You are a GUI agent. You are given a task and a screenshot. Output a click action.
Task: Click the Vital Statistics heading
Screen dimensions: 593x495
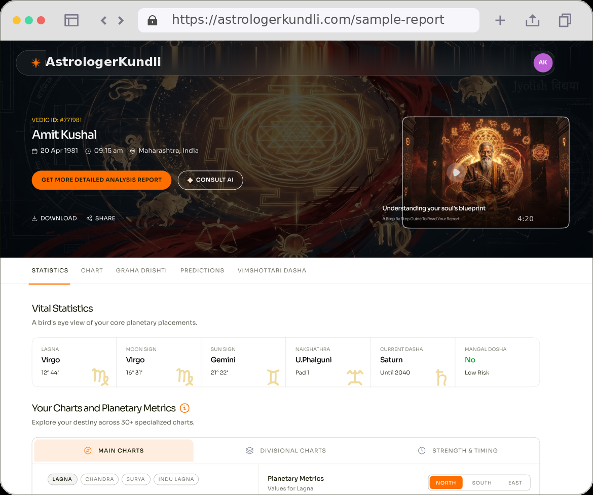[x=62, y=308]
